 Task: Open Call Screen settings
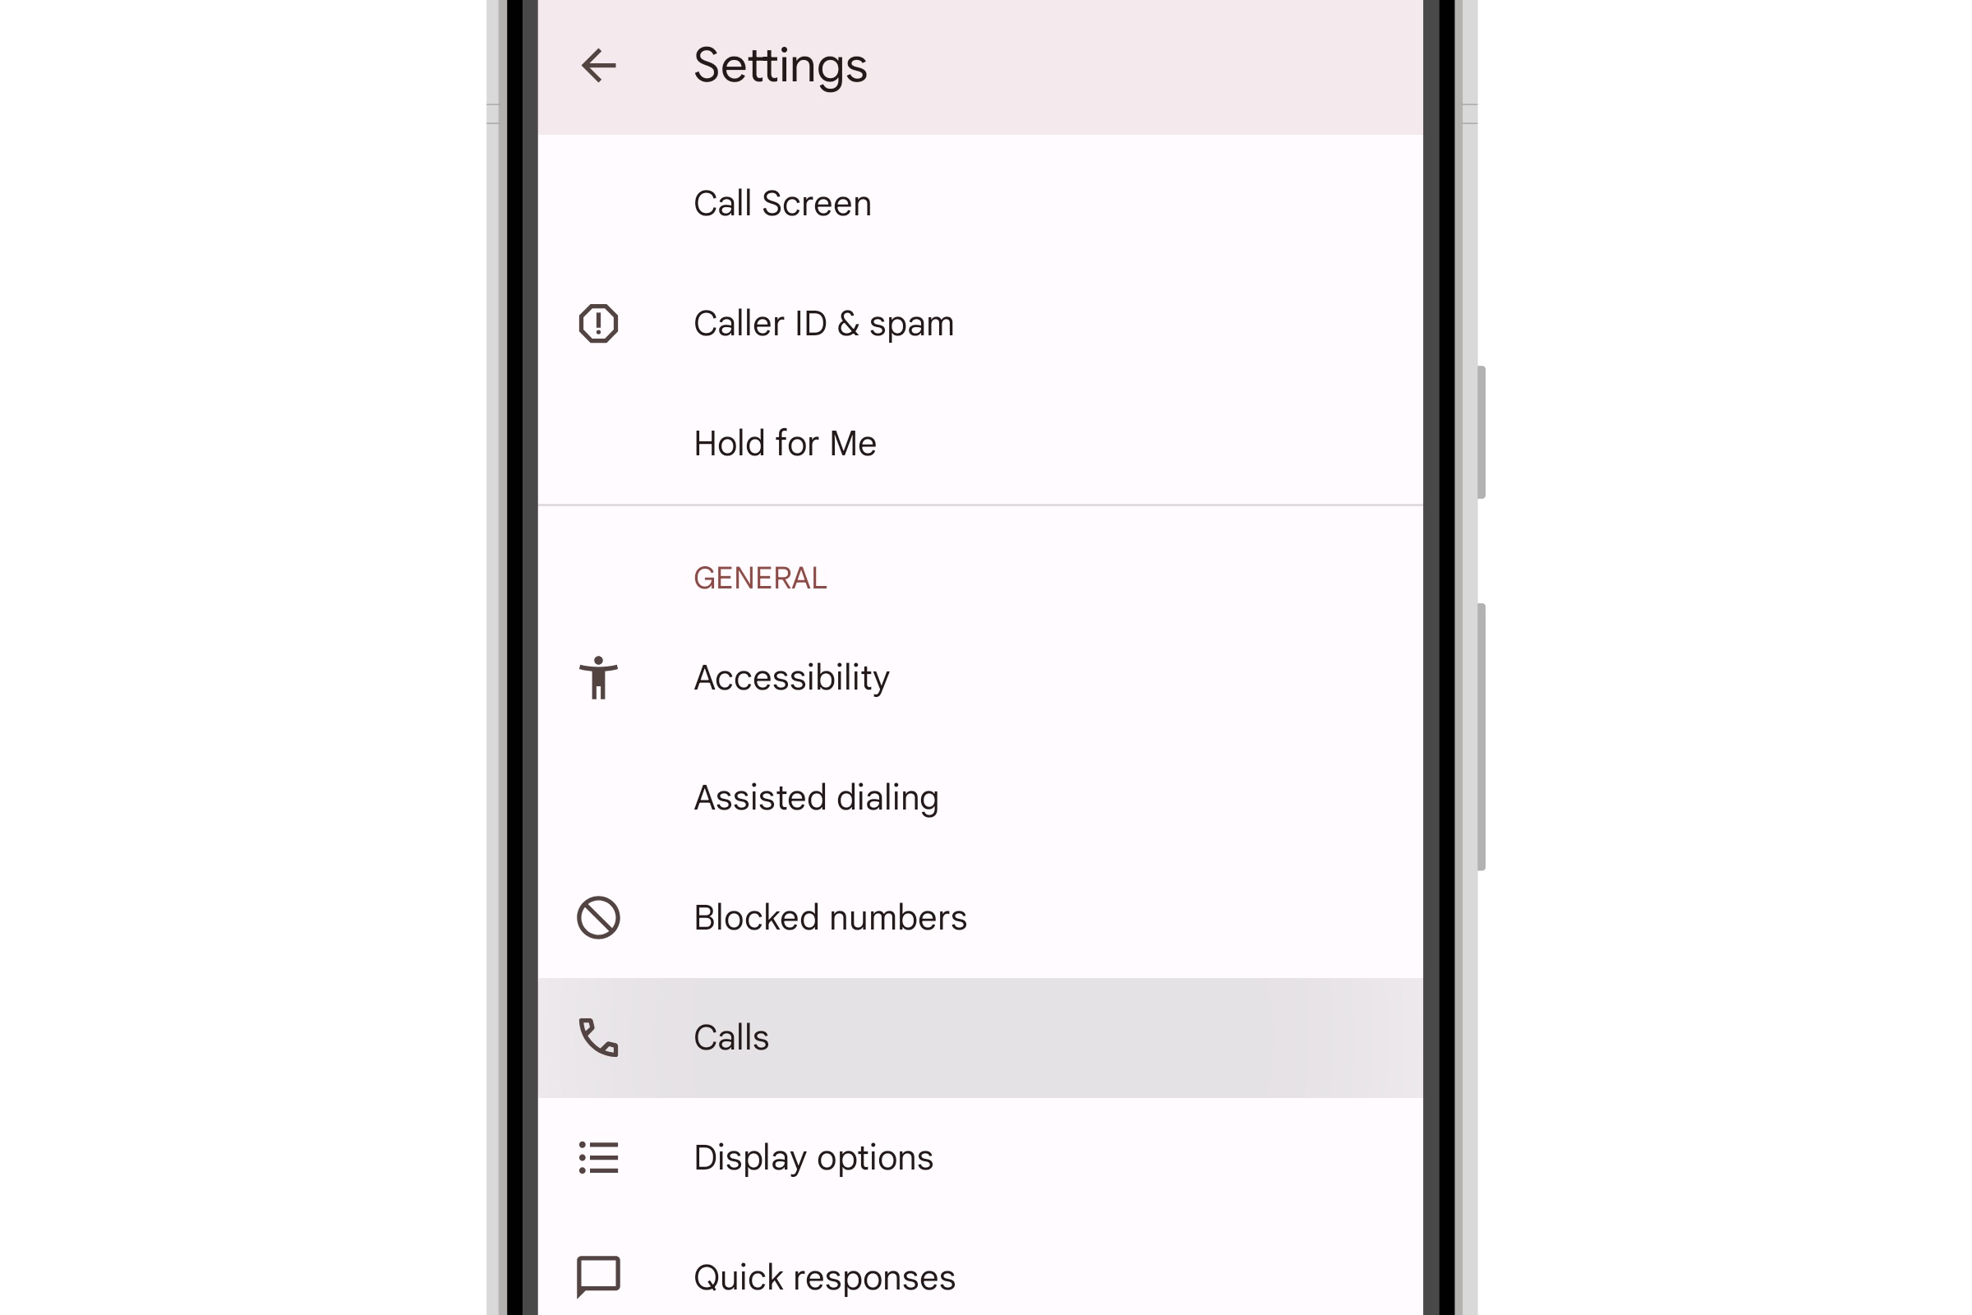[x=782, y=202]
